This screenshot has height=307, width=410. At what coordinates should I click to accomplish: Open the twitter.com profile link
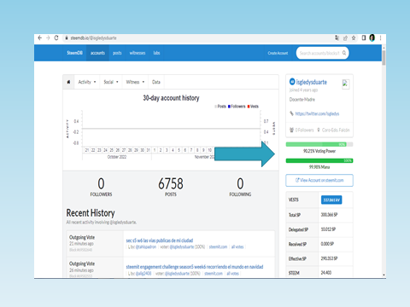click(317, 113)
